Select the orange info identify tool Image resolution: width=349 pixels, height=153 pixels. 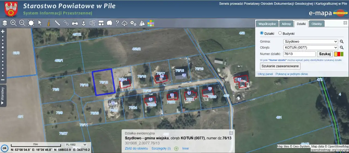tap(49, 23)
